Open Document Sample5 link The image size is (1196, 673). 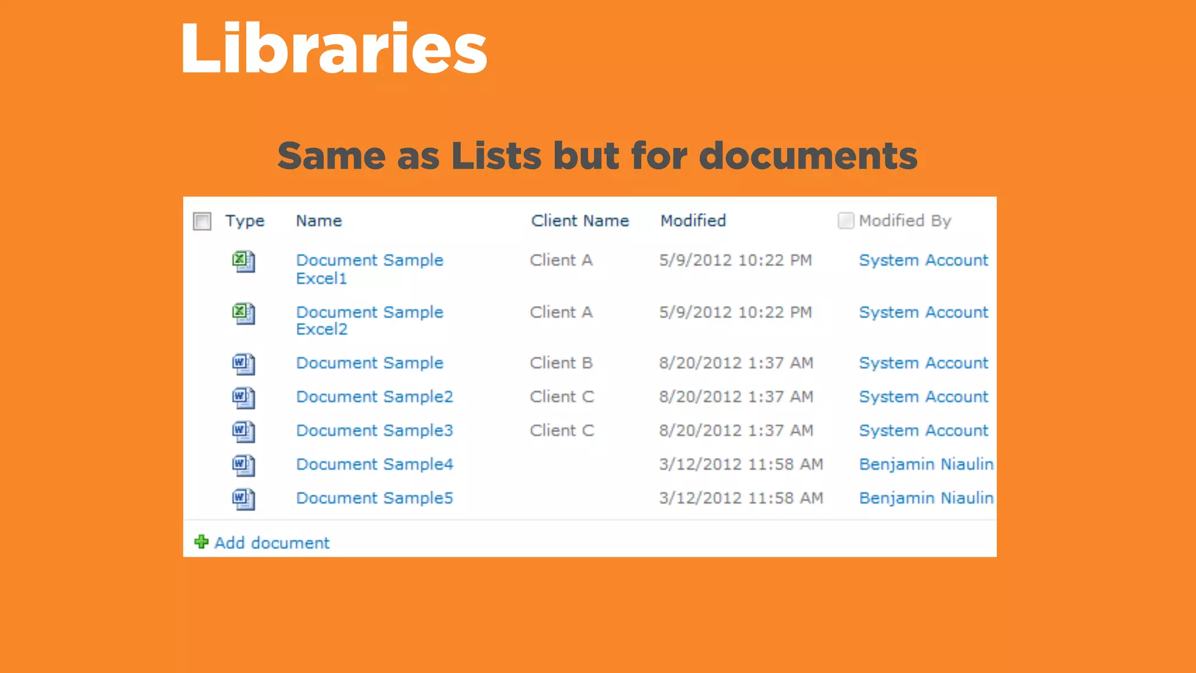pos(374,498)
